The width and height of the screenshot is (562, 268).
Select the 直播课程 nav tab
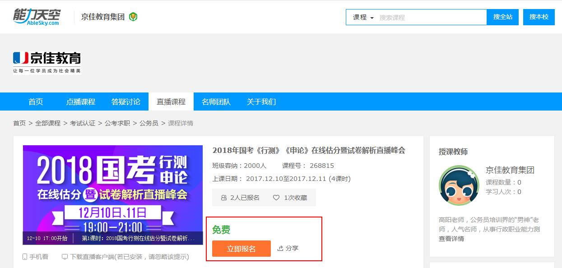[x=171, y=102]
